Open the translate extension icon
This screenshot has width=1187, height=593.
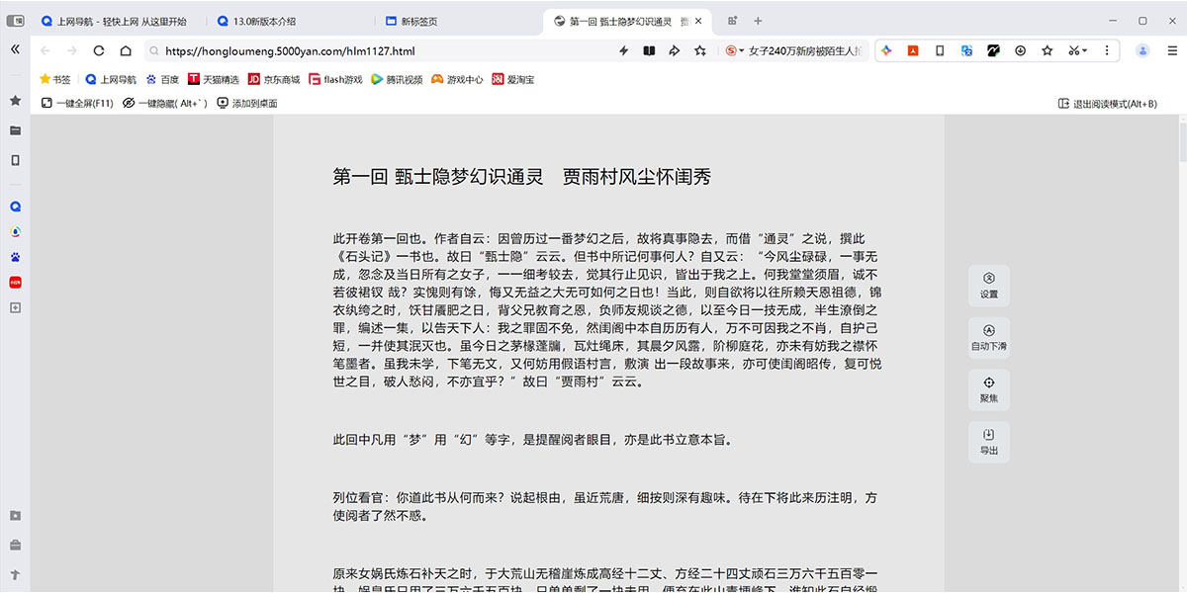click(x=964, y=49)
